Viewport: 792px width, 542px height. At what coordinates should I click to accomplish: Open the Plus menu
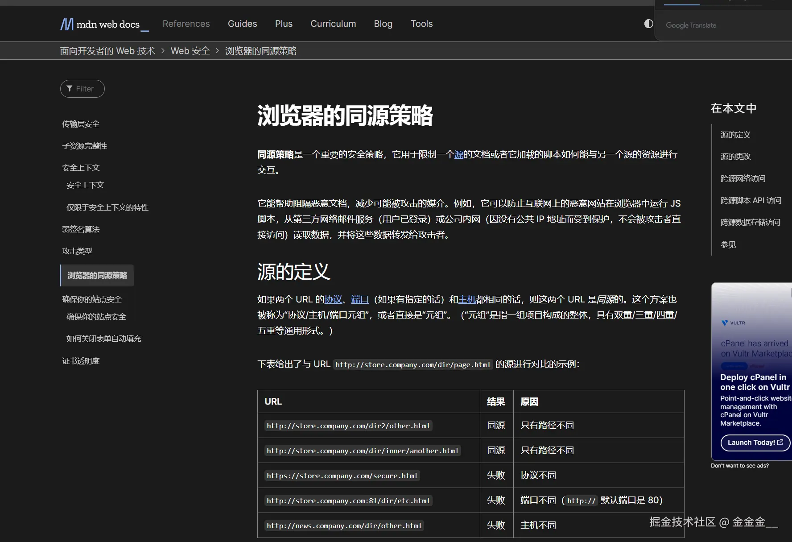pyautogui.click(x=284, y=24)
